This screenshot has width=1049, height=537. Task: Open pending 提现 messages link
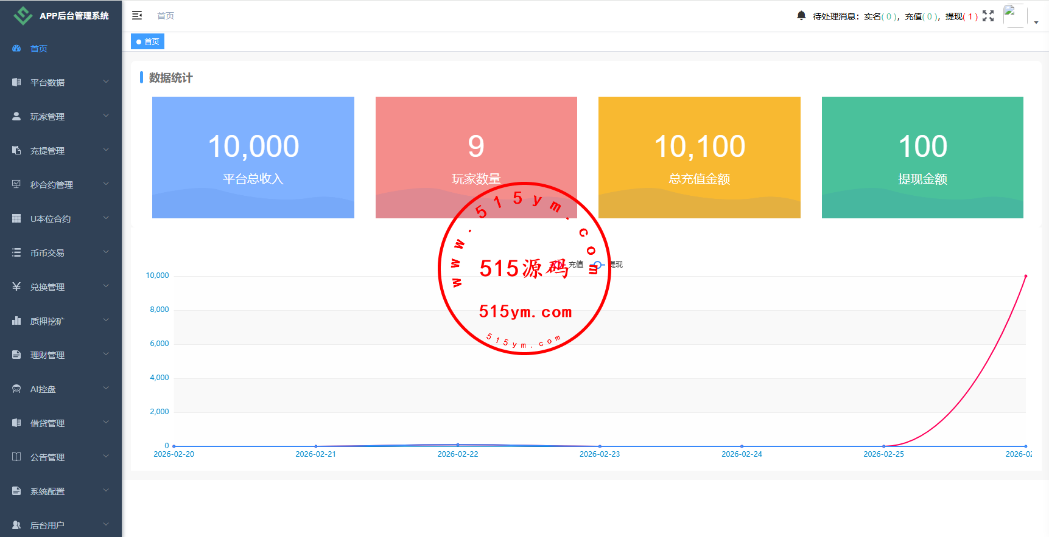pyautogui.click(x=961, y=16)
